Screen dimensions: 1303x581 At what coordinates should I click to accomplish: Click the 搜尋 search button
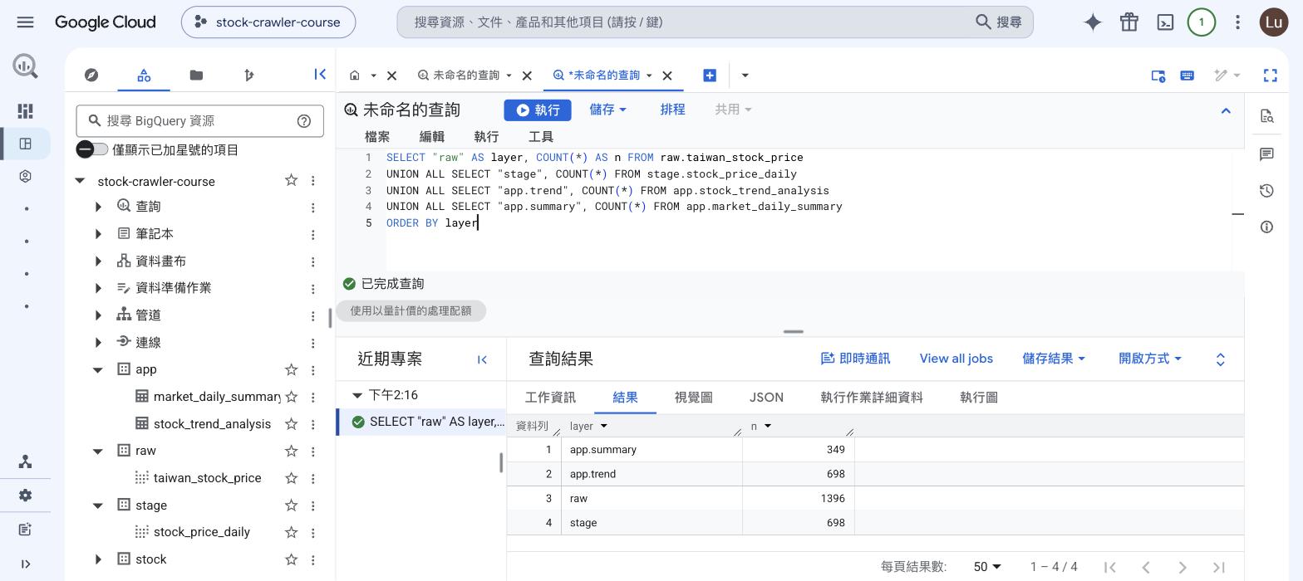(999, 22)
